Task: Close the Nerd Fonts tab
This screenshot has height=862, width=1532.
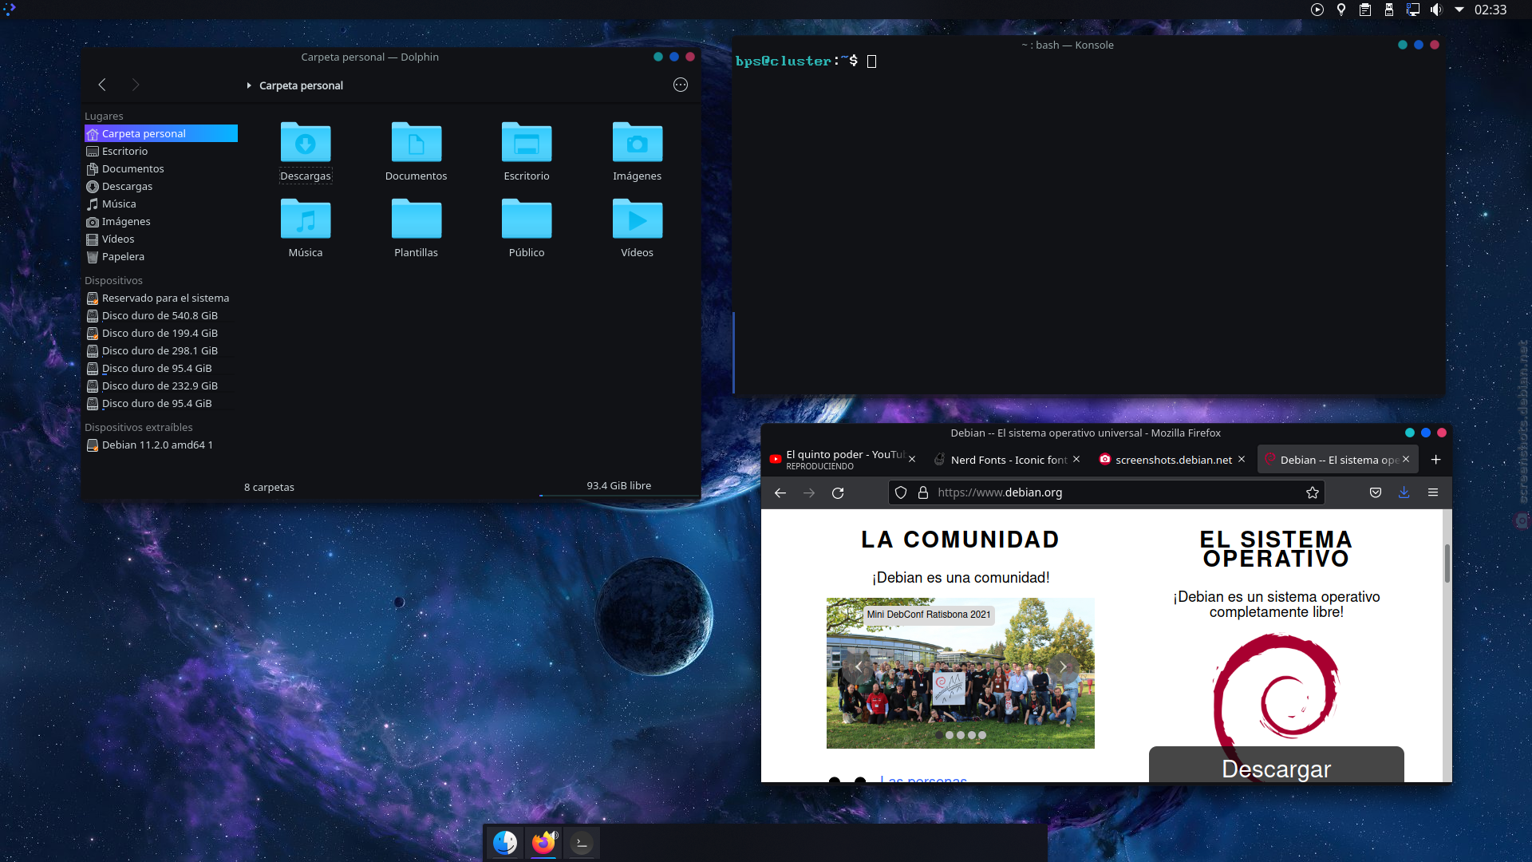Action: (x=1076, y=459)
